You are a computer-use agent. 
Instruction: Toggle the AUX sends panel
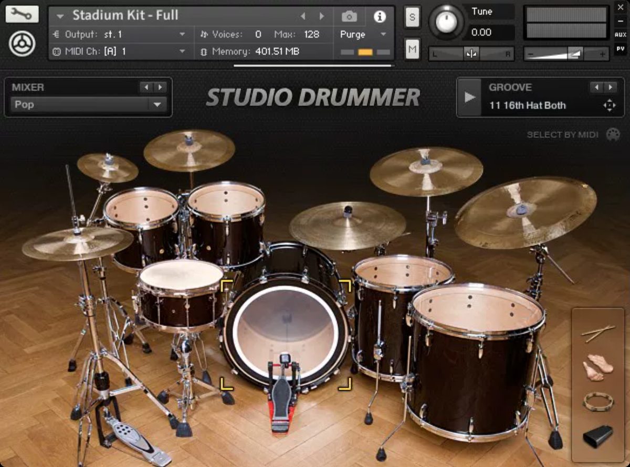pos(620,35)
